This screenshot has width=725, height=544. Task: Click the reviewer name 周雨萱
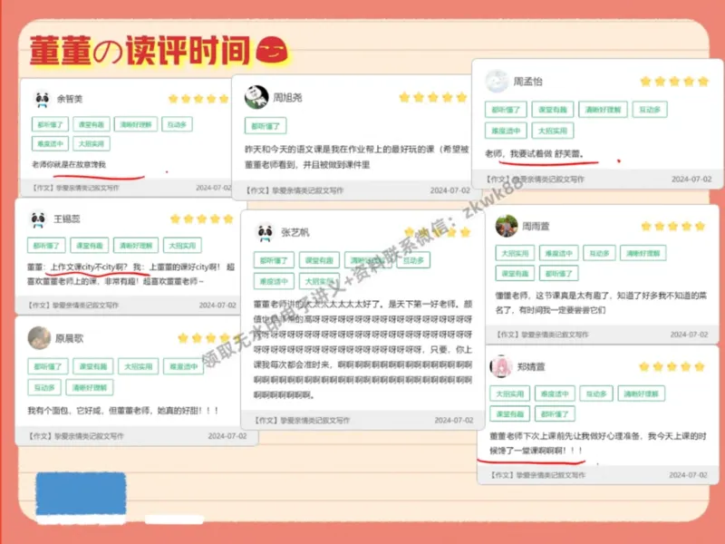[536, 226]
